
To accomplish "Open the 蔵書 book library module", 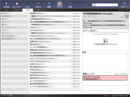I will pyautogui.click(x=49, y=5).
